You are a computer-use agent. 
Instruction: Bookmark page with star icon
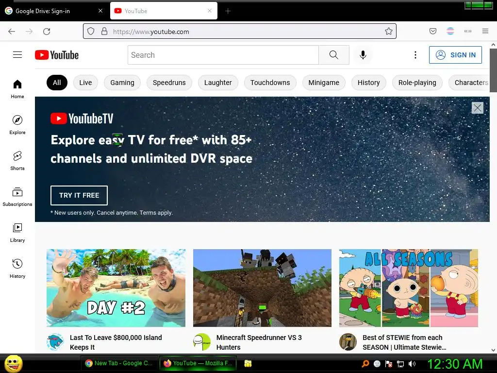click(x=389, y=31)
